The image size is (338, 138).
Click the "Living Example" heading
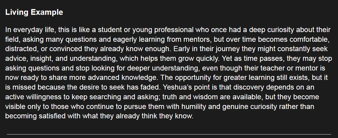(34, 12)
